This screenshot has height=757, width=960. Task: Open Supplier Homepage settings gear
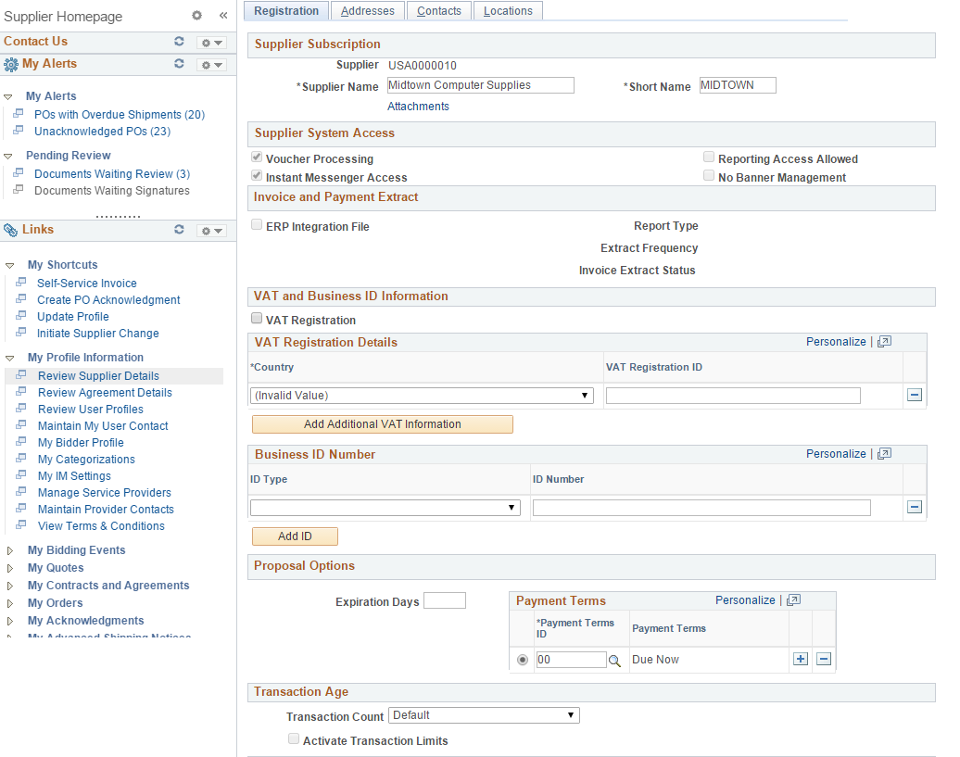196,16
